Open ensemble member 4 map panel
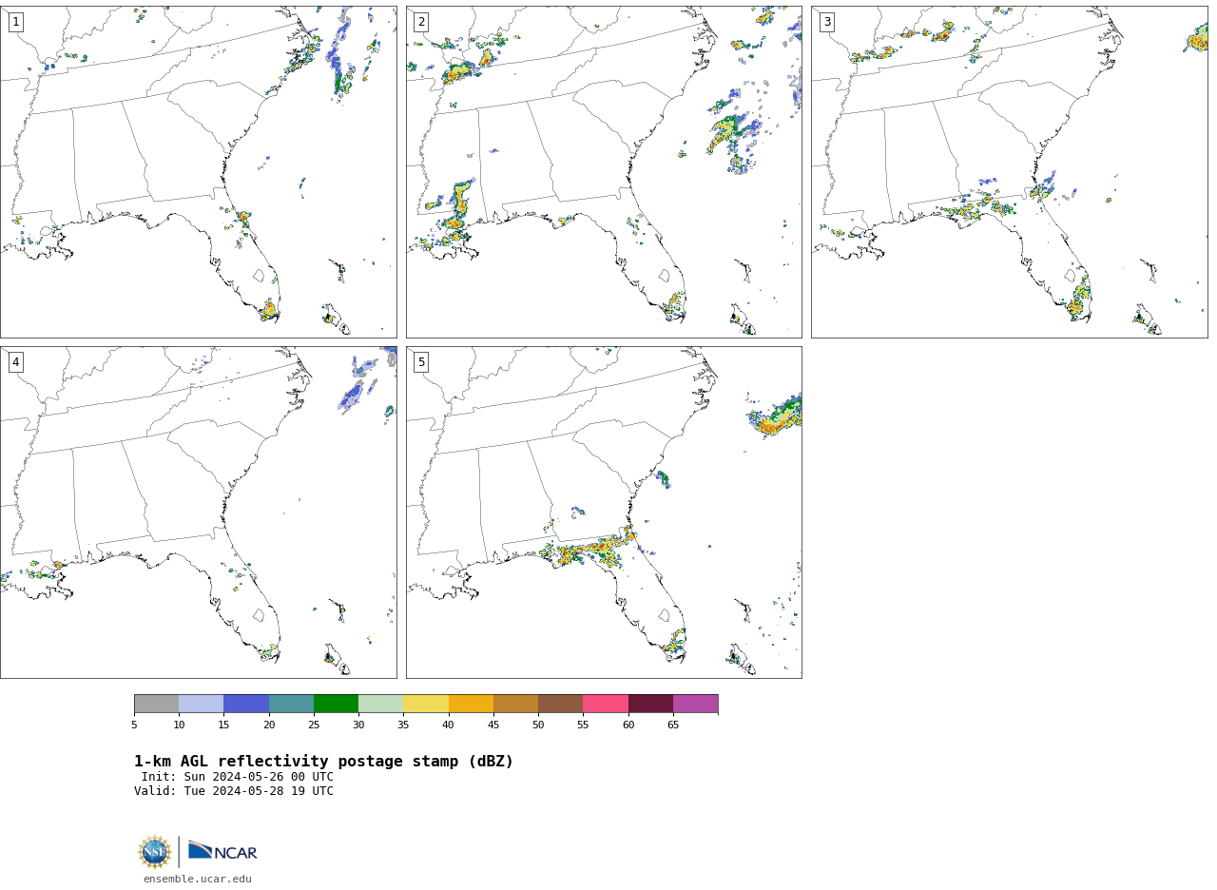Image resolution: width=1217 pixels, height=890 pixels. click(198, 512)
